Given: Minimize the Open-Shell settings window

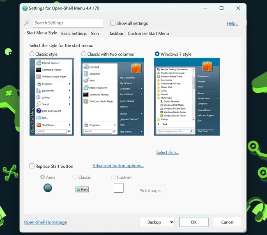Looking at the screenshot, I should (205, 8).
